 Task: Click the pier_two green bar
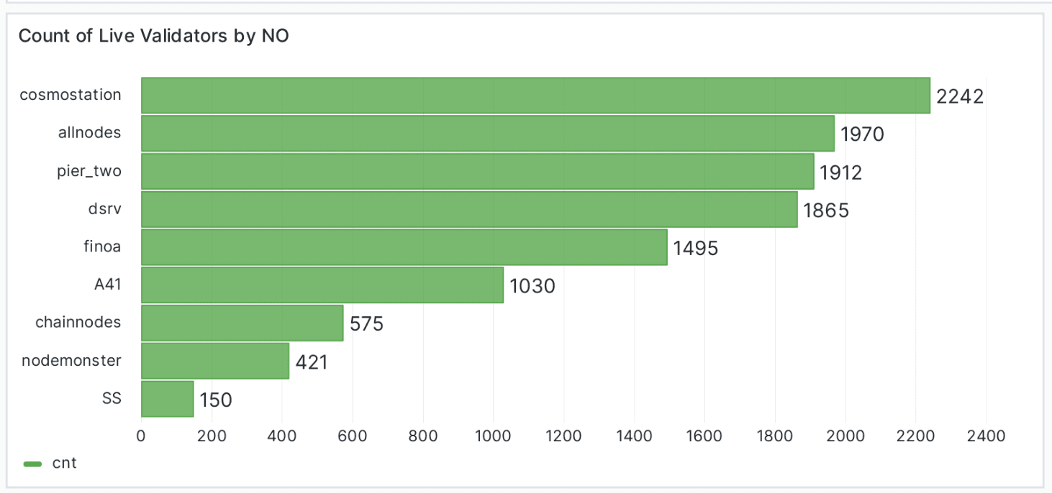pyautogui.click(x=477, y=172)
